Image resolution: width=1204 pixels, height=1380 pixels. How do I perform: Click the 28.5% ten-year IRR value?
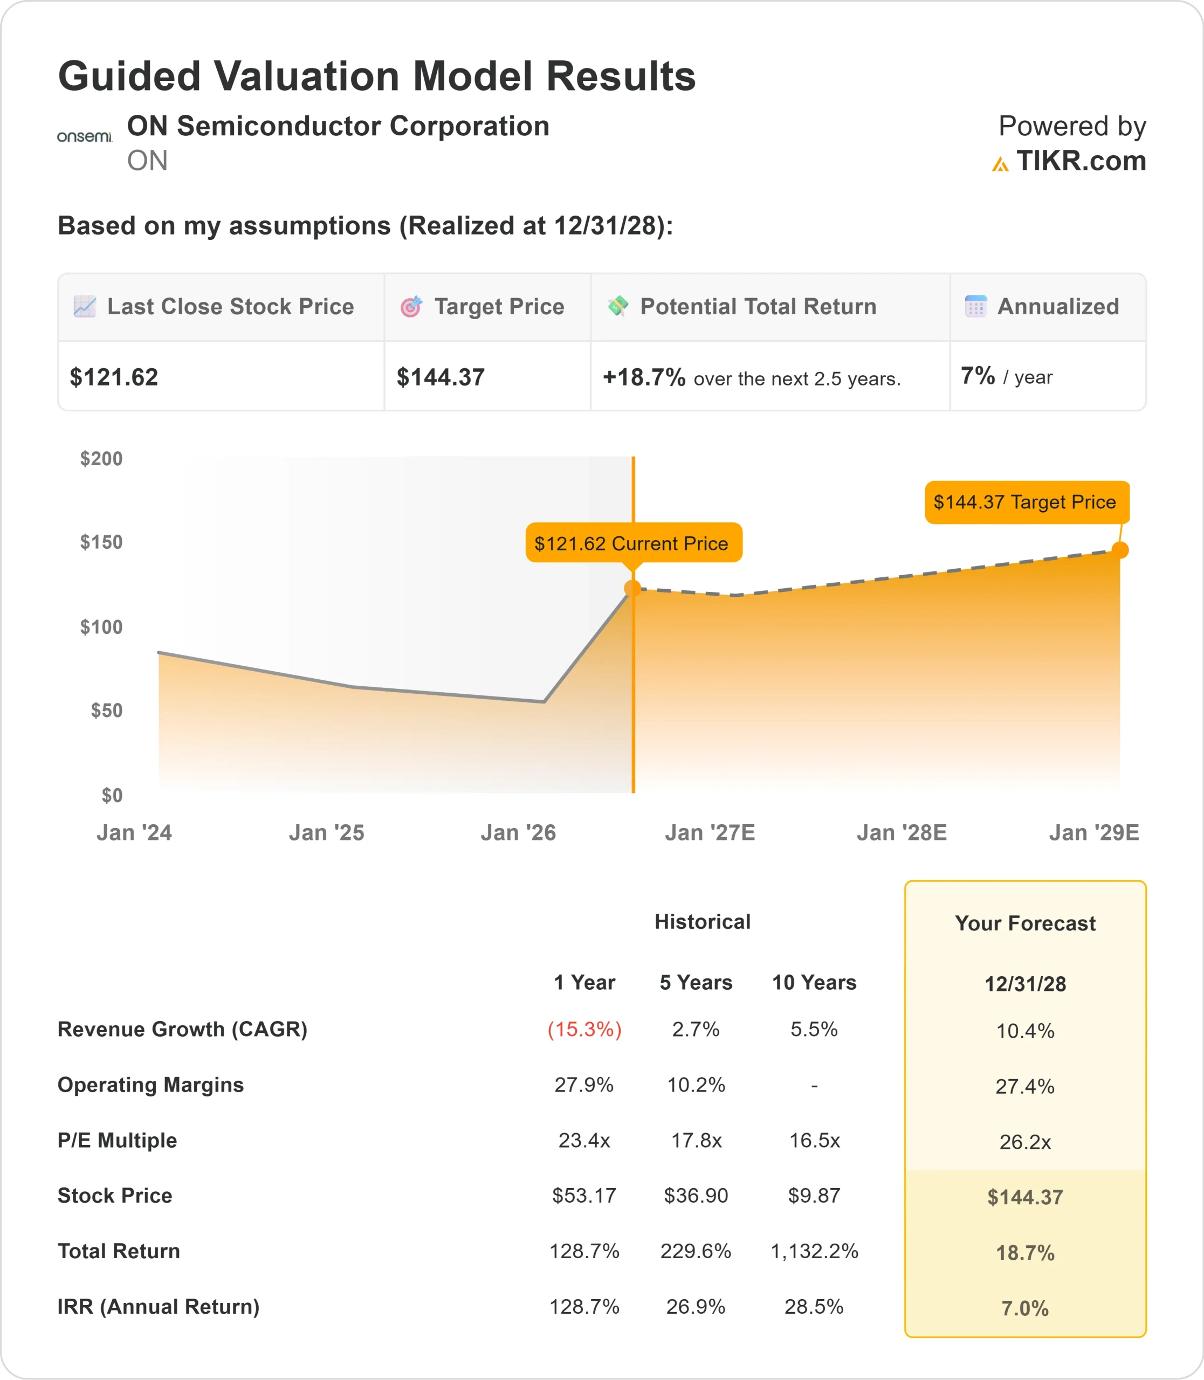(x=814, y=1307)
